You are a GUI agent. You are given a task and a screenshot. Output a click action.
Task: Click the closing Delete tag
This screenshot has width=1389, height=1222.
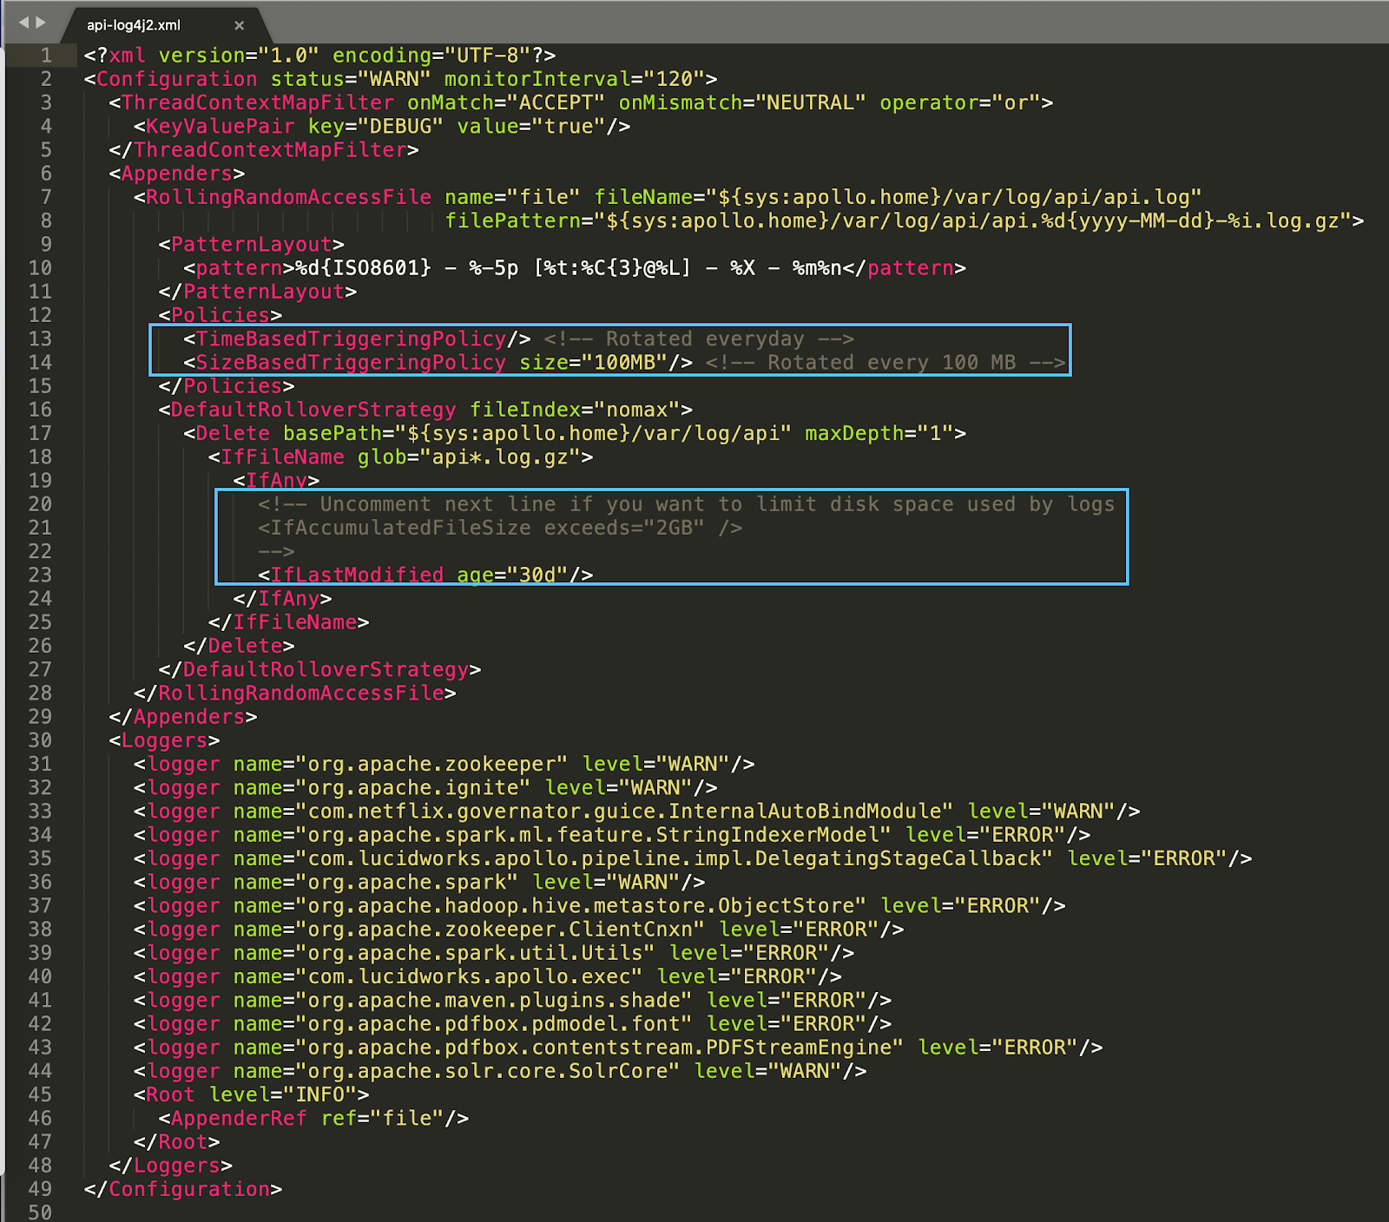(239, 646)
